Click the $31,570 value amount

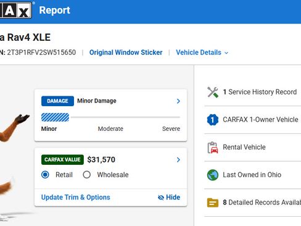point(101,160)
